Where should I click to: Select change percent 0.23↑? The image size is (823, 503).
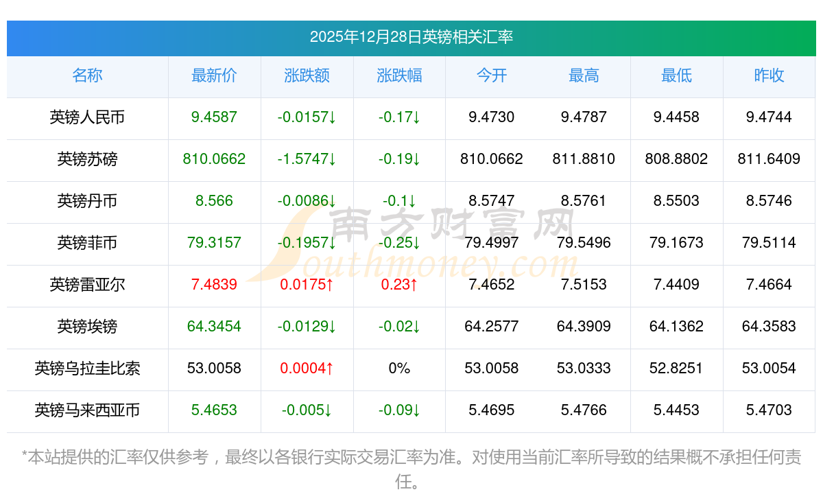pyautogui.click(x=399, y=285)
